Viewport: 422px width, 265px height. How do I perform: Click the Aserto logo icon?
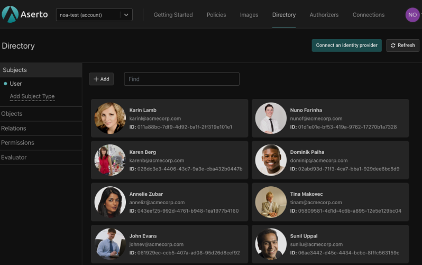coord(10,14)
